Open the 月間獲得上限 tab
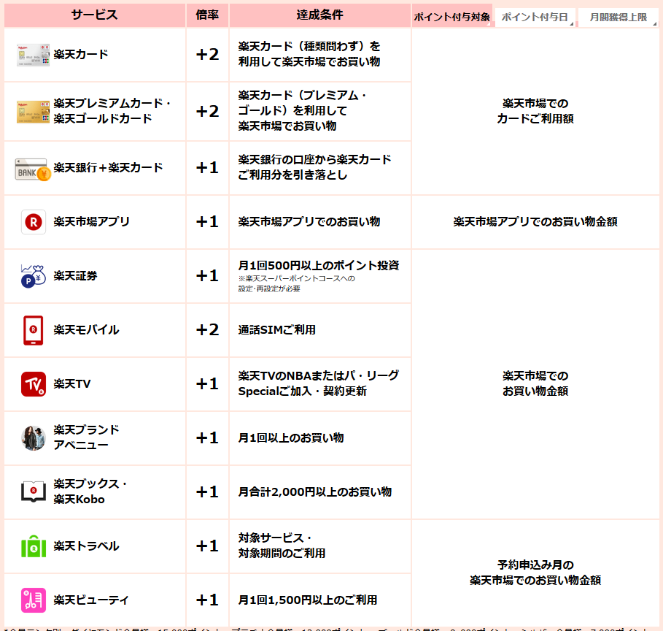663x631 pixels. point(618,17)
